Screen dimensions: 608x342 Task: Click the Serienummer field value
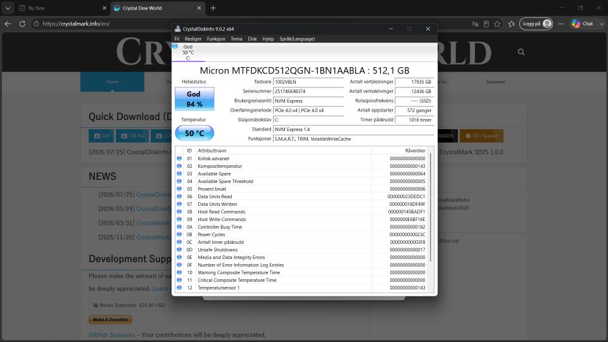[x=308, y=91]
